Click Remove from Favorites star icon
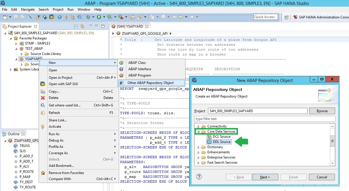The height and width of the screenshot is (191, 349). pyautogui.click(x=43, y=173)
